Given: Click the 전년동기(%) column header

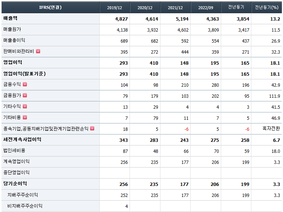Looking at the screenshot, I should pos(266,7).
